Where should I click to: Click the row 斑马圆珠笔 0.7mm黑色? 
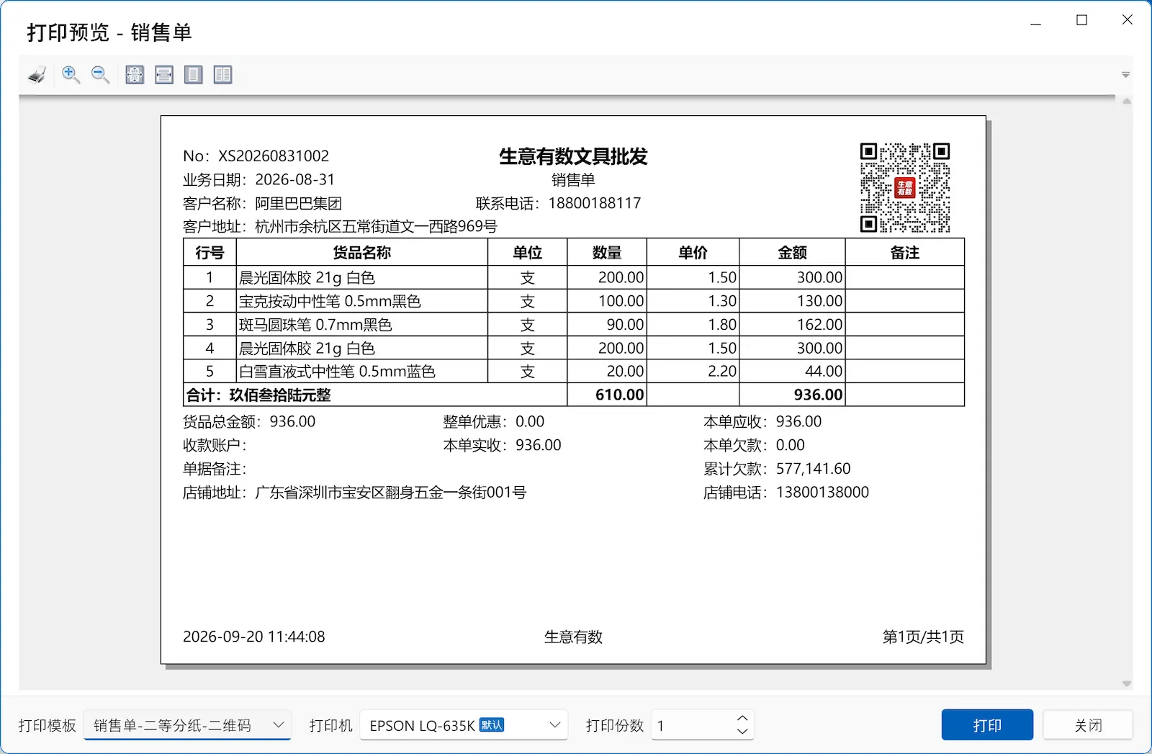[x=574, y=325]
